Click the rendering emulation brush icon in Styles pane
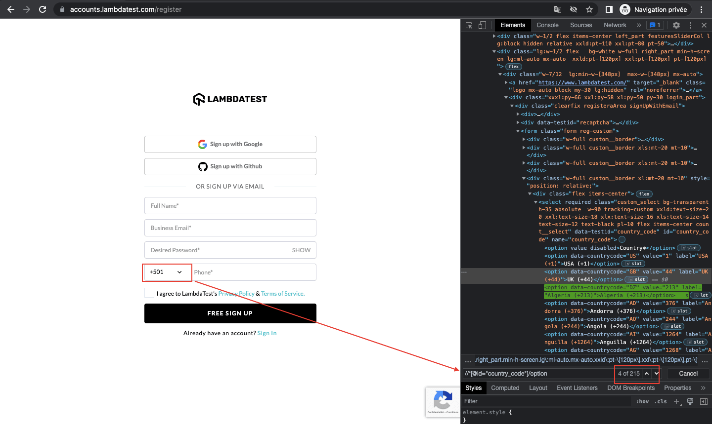Screen dimensions: 712x424 point(690,401)
